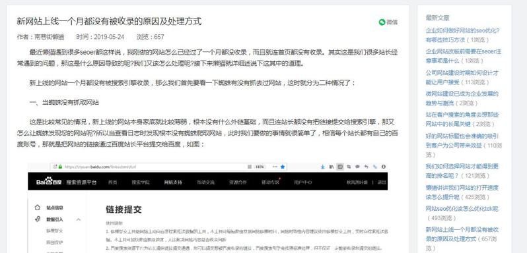Click author text '作者：南巷街懒猫'
This screenshot has width=527, height=253.
coord(40,37)
